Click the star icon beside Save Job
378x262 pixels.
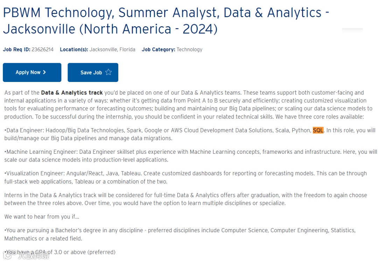[108, 73]
